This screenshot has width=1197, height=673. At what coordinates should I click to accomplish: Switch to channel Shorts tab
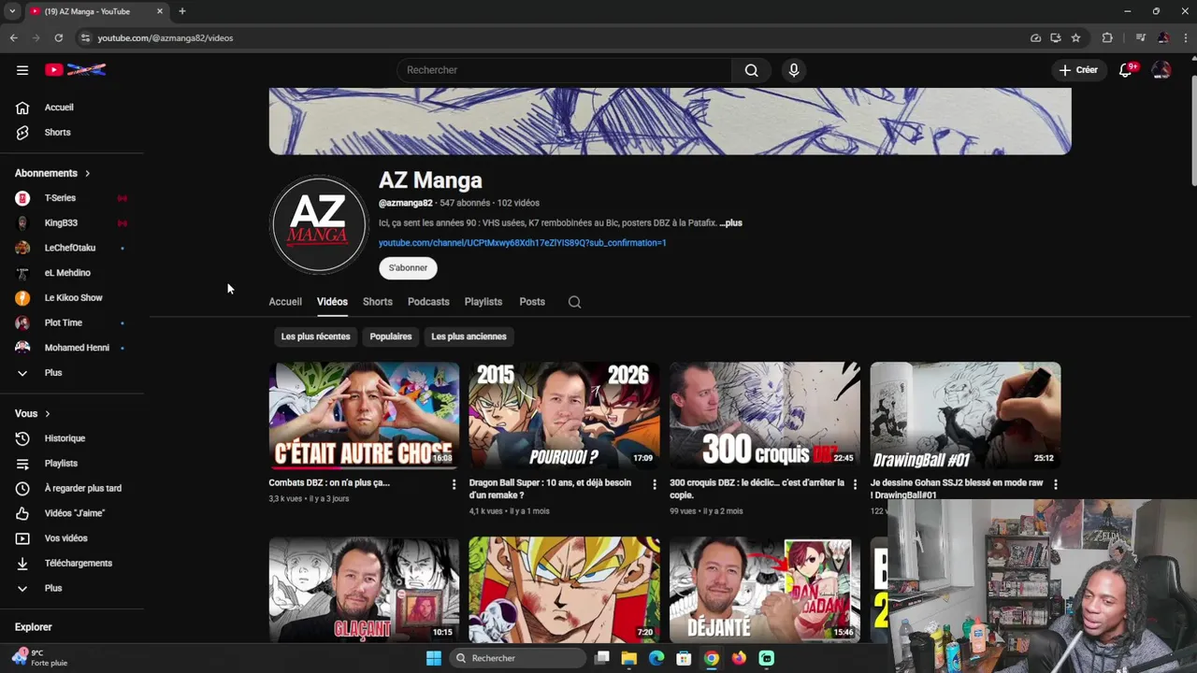tap(378, 302)
